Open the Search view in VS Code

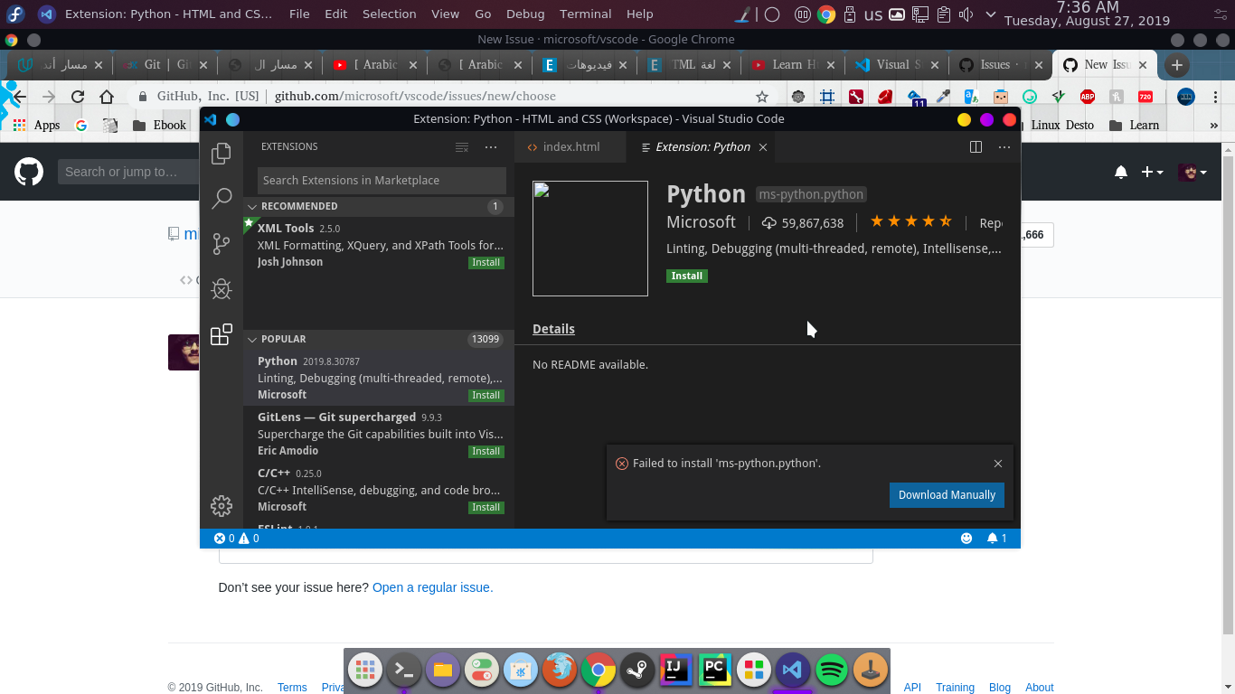[x=222, y=199]
